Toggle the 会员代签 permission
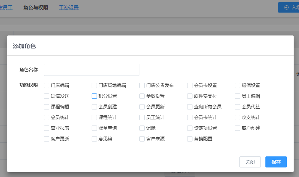Screen dimensions: 299x177 [238, 107]
